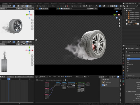Collapse the Active Tool panel
The width and height of the screenshot is (140, 105).
click(x=102, y=79)
